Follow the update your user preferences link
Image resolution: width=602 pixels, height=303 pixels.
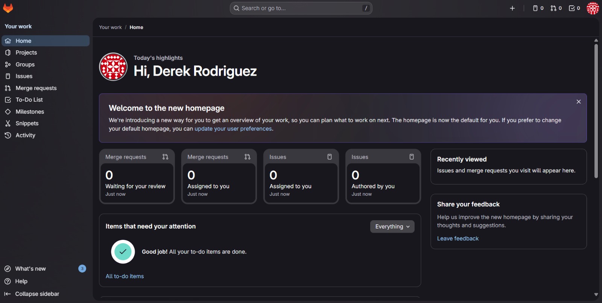[x=233, y=129]
